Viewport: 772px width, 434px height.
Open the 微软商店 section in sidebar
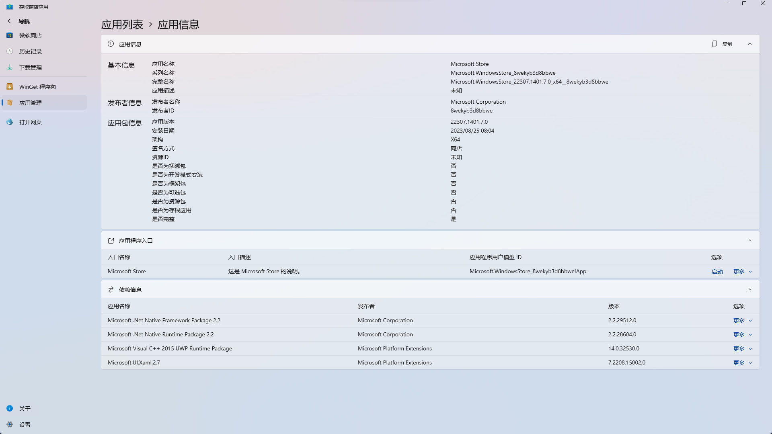click(x=30, y=35)
